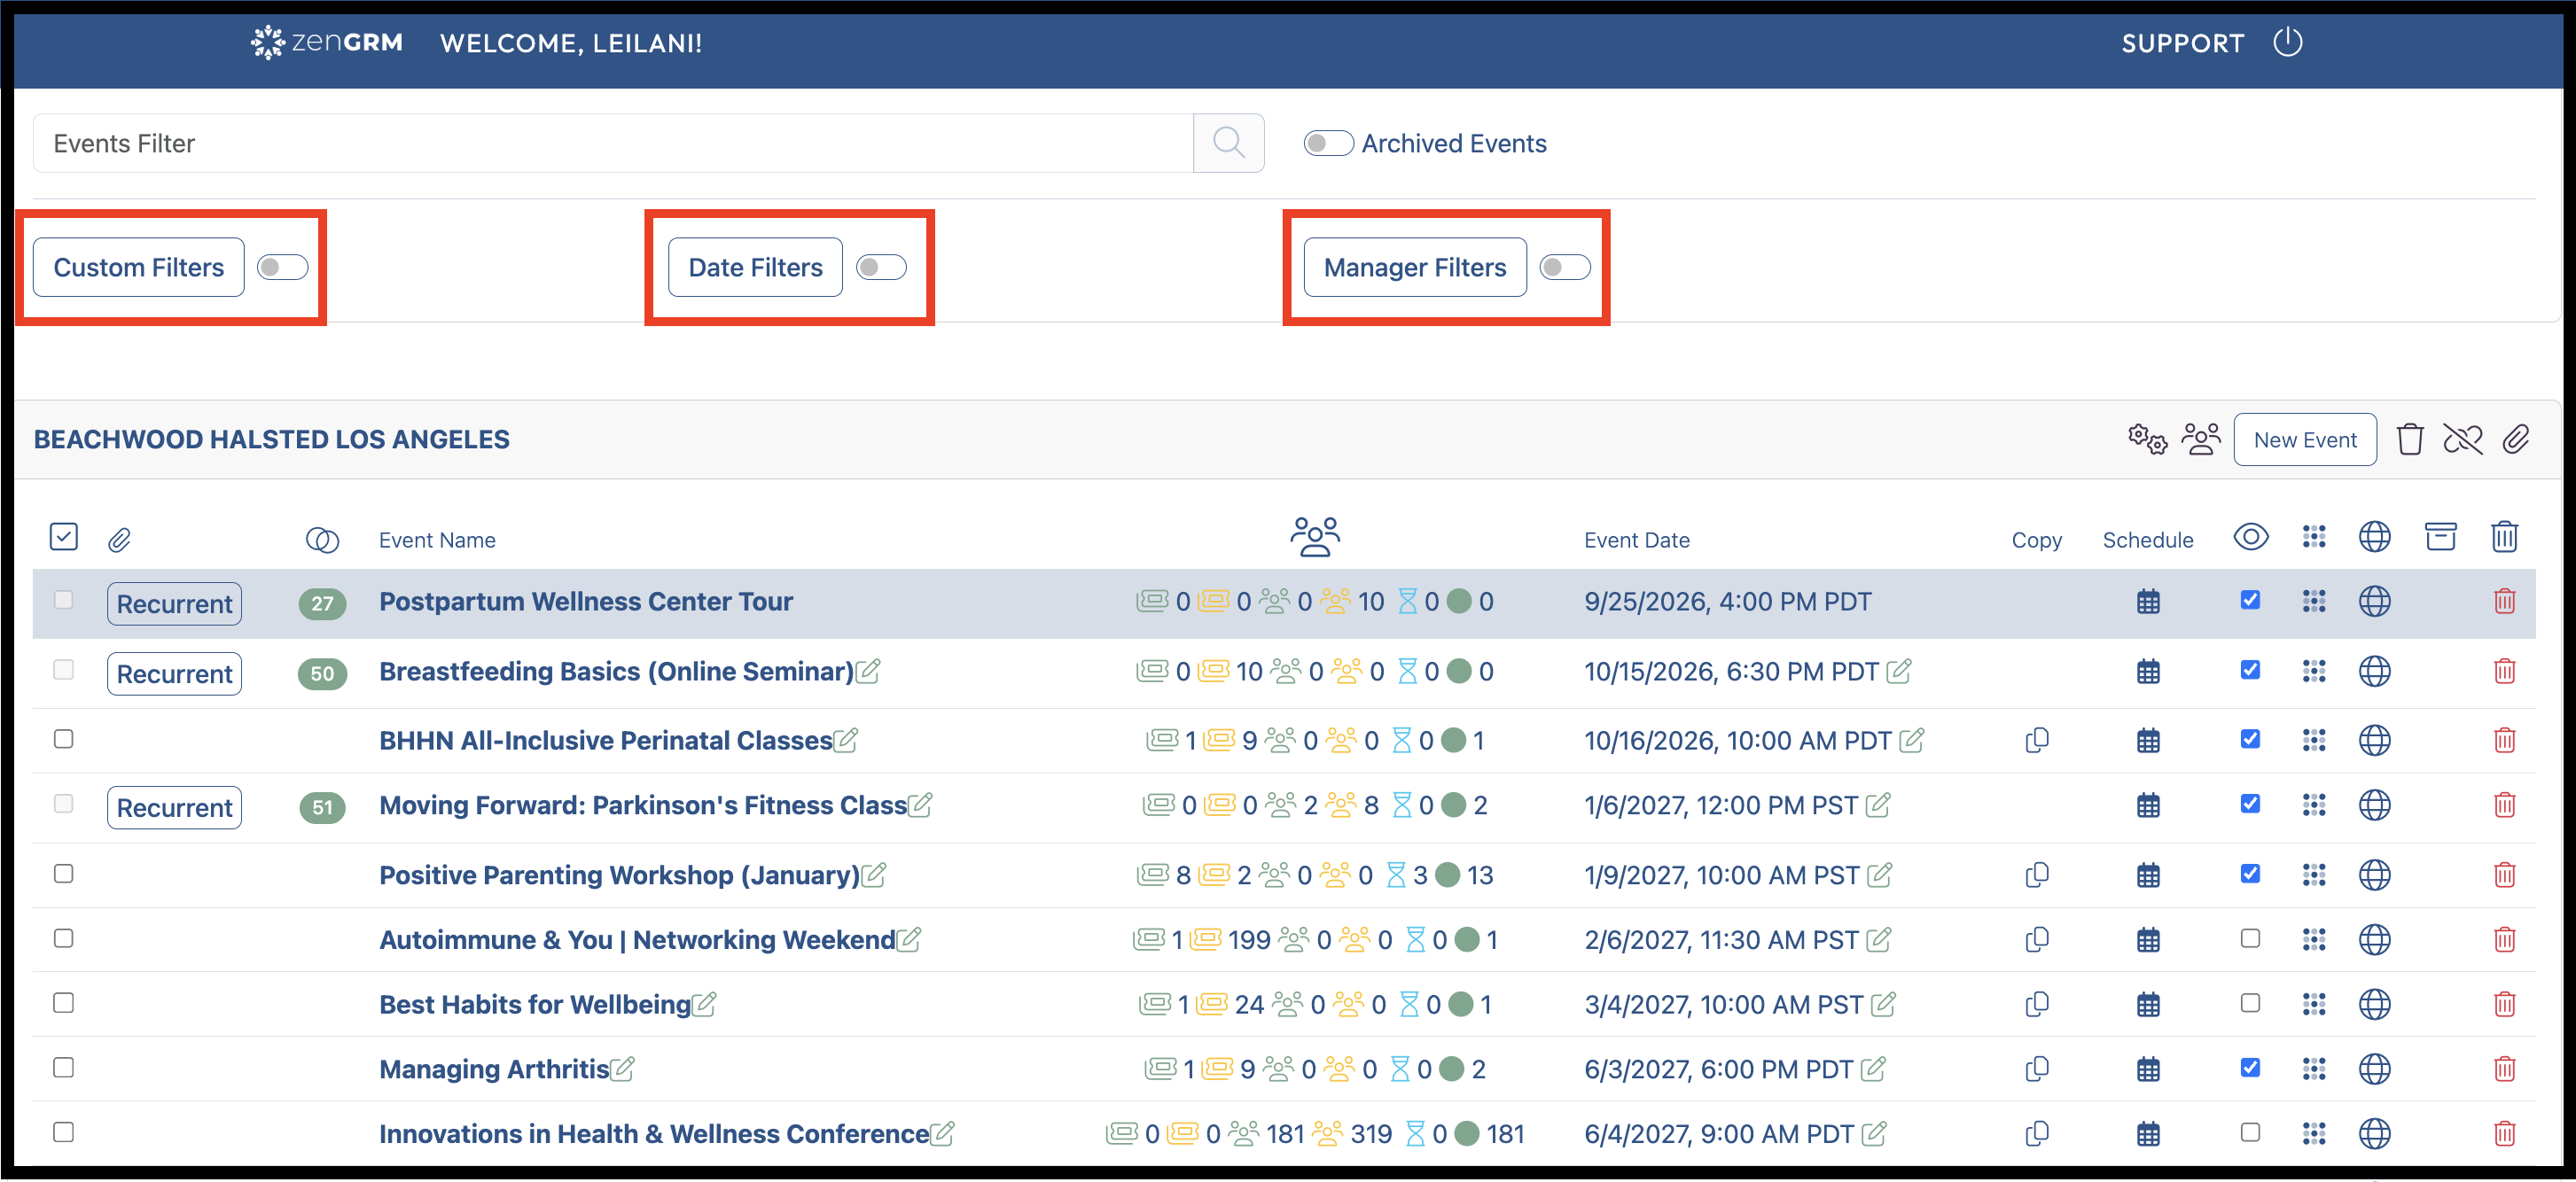The width and height of the screenshot is (2576, 1182).
Task: Open schedule calendar for Moving Forward Parkinson's class
Action: [2148, 805]
